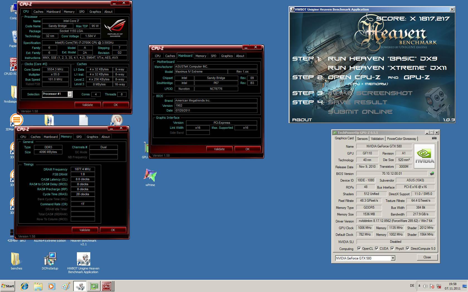Viewport: 468px width, 292px height.
Task: Select the benches folder on the desktop
Action: (x=16, y=261)
